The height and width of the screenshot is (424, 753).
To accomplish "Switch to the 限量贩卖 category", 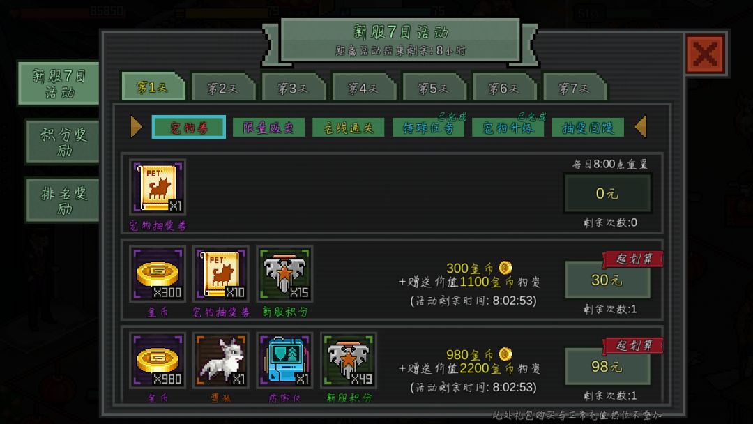I will (268, 127).
